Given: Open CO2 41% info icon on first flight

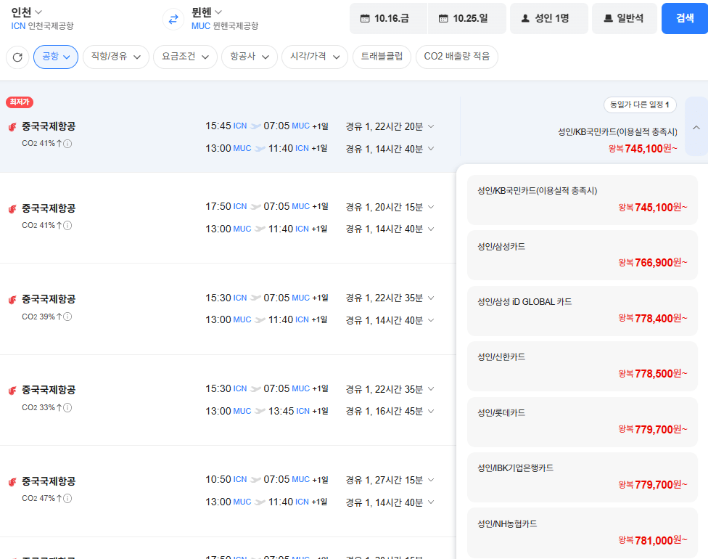Looking at the screenshot, I should 67,144.
